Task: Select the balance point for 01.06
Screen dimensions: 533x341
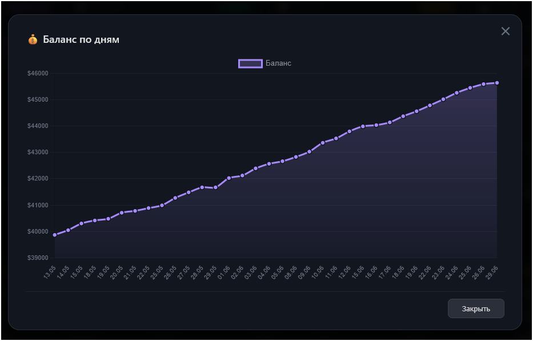Action: (x=229, y=178)
